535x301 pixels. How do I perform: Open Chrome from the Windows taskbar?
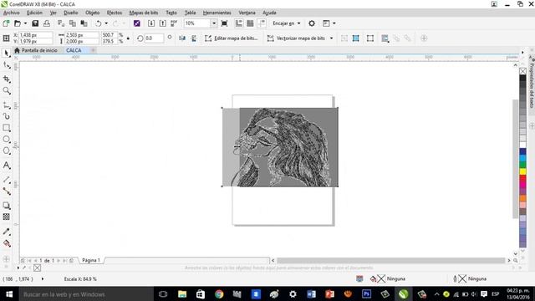tap(219, 293)
